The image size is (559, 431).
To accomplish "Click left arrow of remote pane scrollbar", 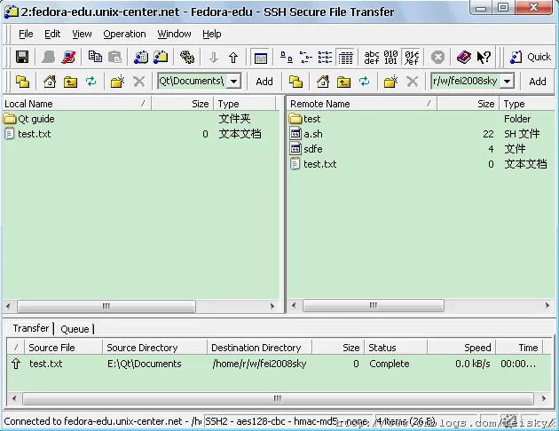I will click(x=294, y=305).
